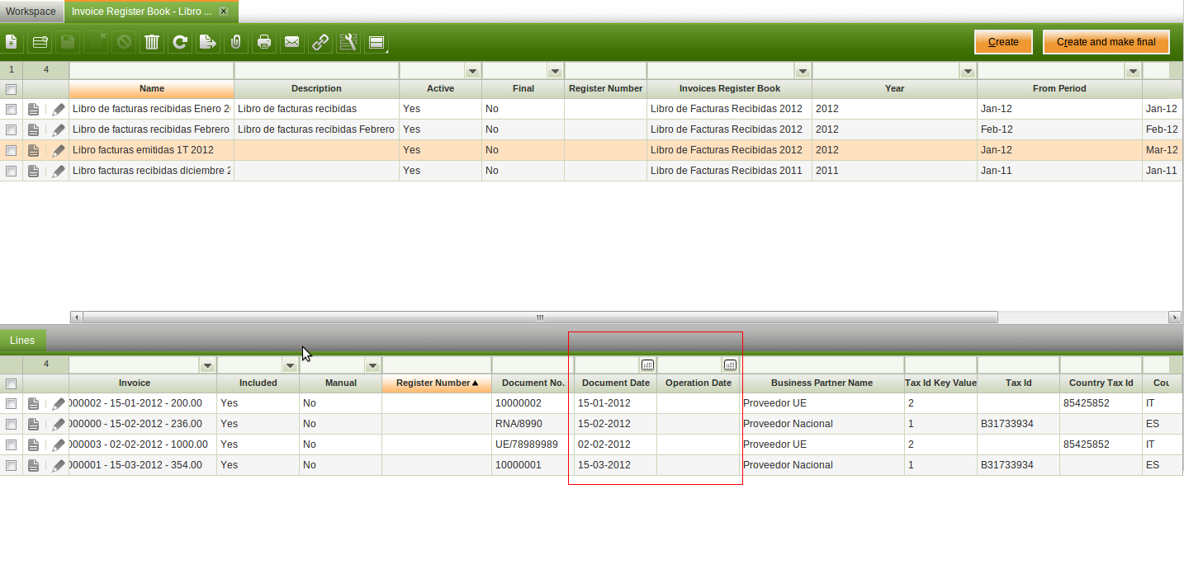Send record by email
Viewport: 1184px width, 569px height.
[292, 42]
